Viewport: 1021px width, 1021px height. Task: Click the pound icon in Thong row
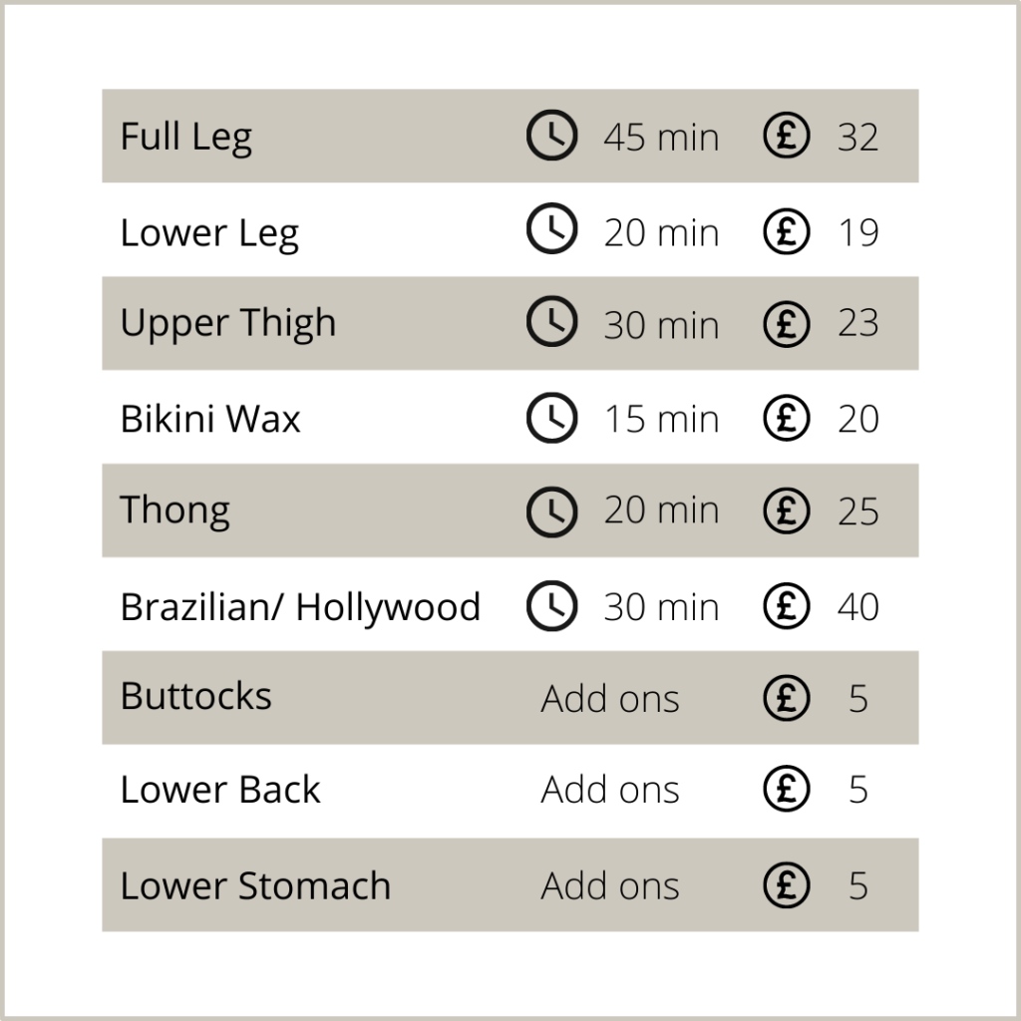pos(787,511)
